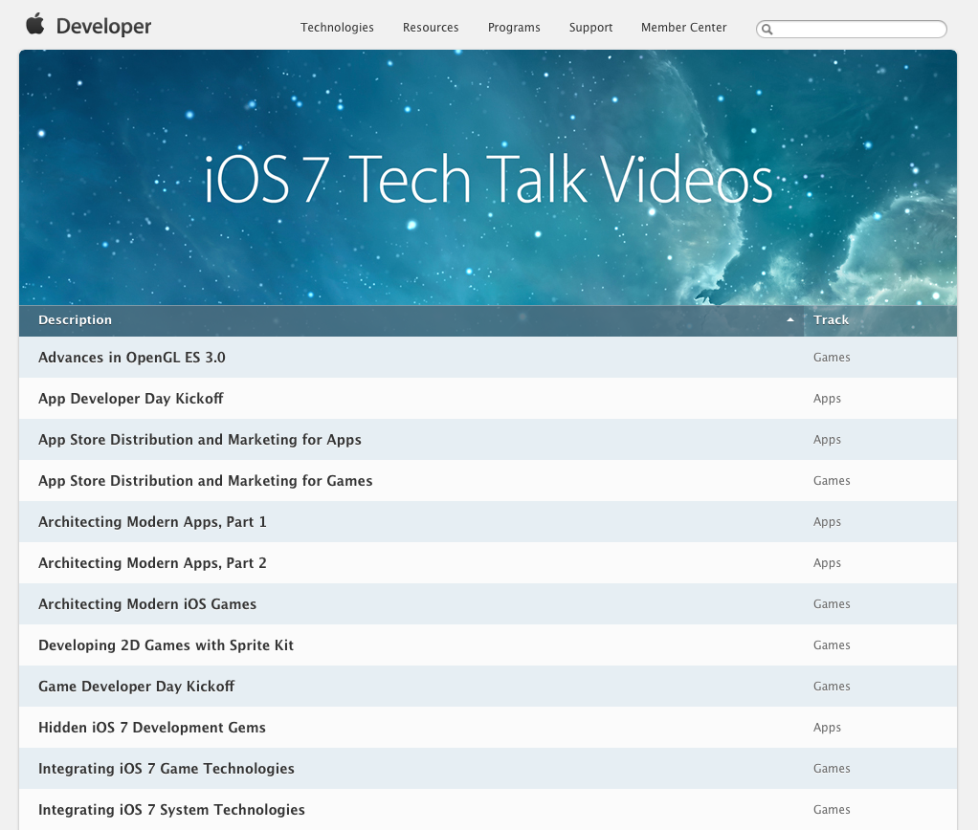Click inside the search field
This screenshot has height=830, width=978.
(858, 30)
